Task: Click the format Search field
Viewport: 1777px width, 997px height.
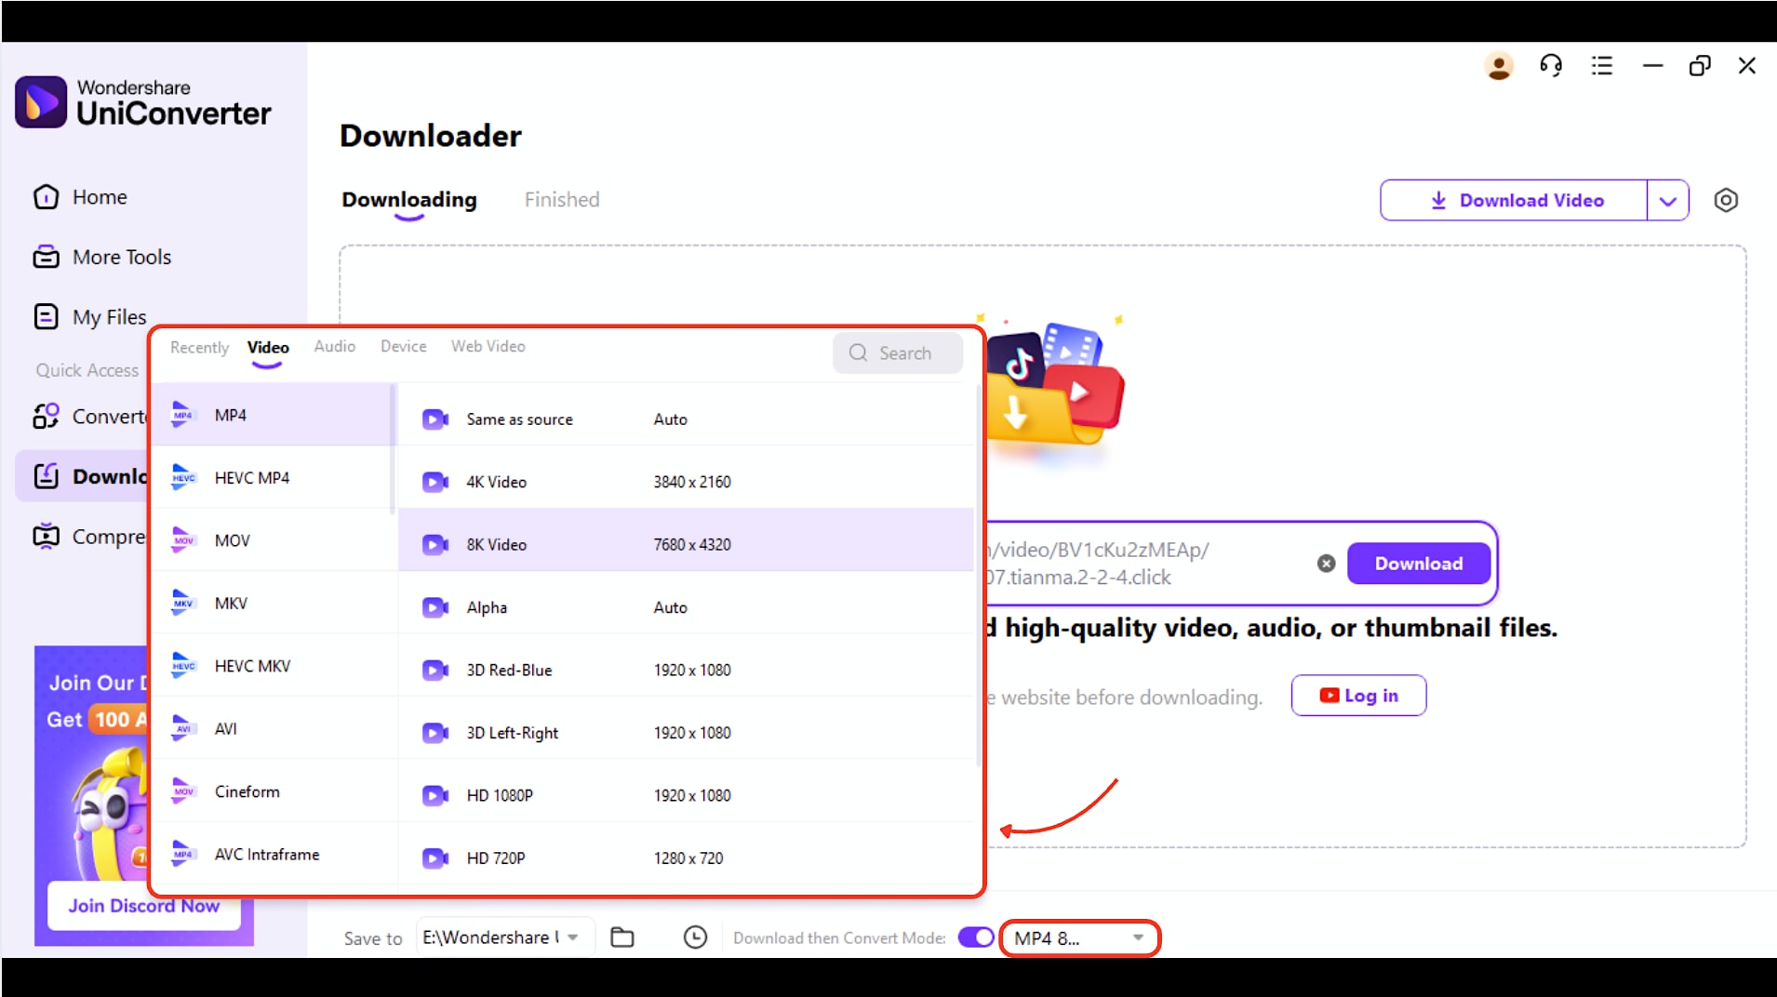Action: click(x=897, y=353)
